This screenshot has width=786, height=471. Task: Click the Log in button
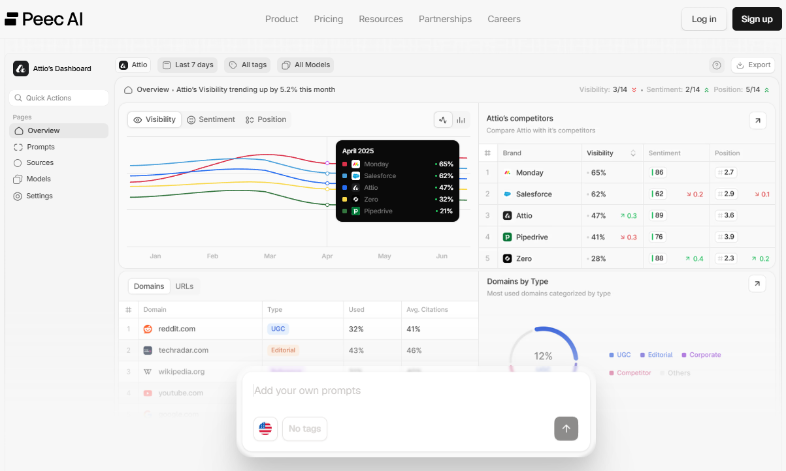[704, 19]
